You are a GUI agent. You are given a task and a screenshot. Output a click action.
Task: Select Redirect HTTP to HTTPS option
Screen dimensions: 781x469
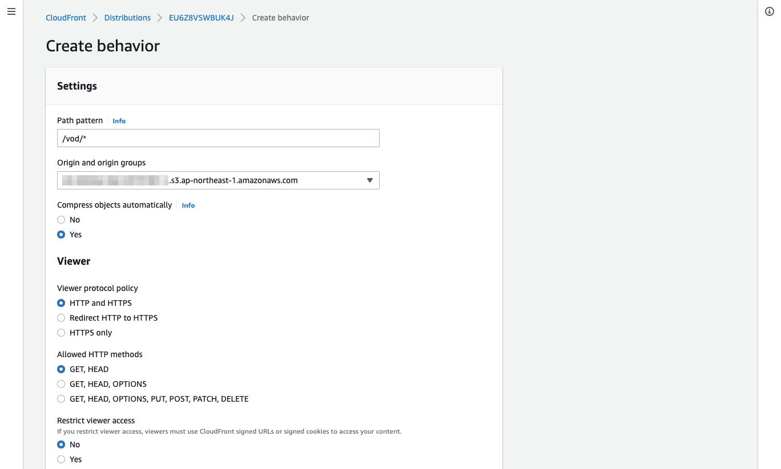(x=61, y=318)
